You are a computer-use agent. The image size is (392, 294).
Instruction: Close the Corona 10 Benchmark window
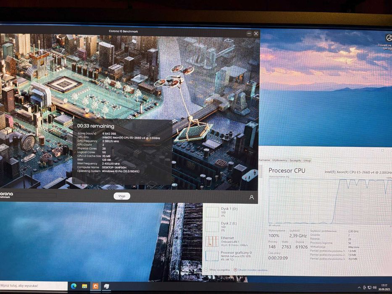[256, 33]
